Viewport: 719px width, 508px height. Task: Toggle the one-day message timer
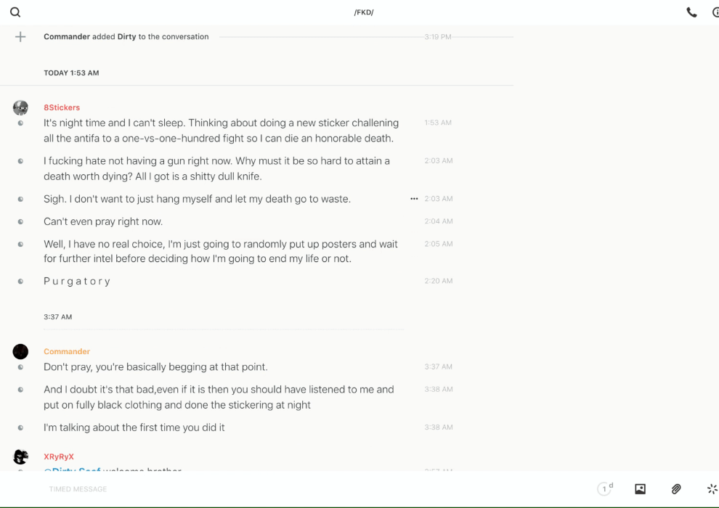tap(605, 489)
